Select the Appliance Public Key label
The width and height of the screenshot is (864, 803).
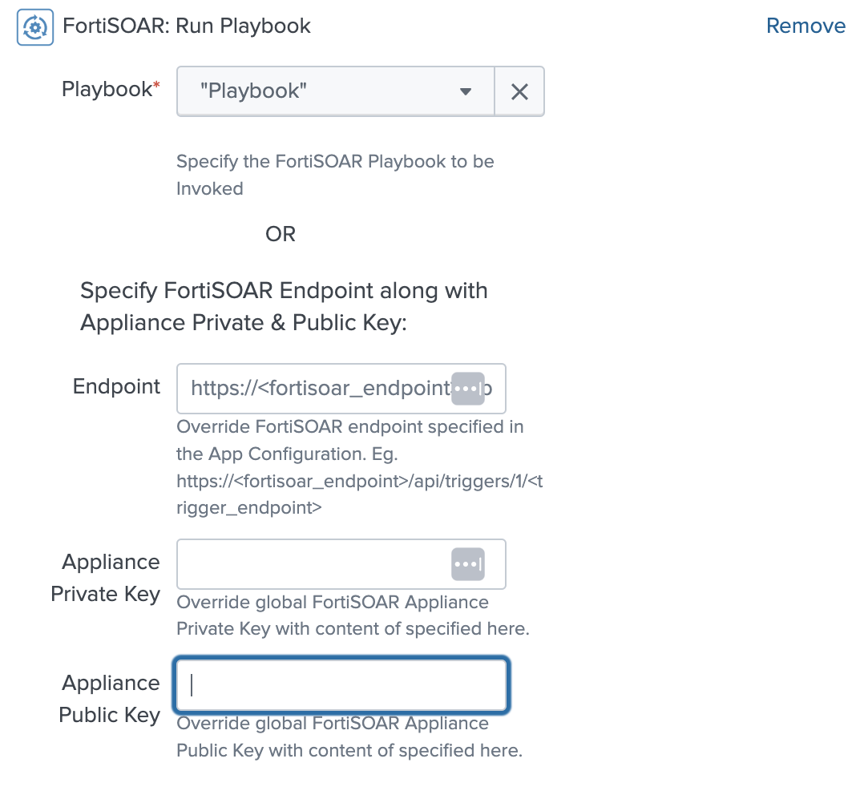point(110,699)
